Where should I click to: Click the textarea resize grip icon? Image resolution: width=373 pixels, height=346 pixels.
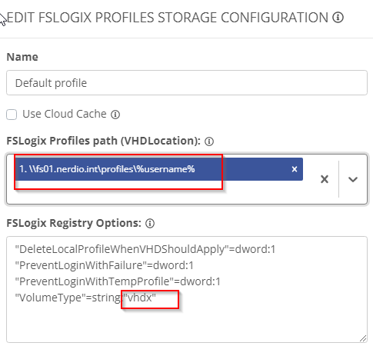point(363,338)
